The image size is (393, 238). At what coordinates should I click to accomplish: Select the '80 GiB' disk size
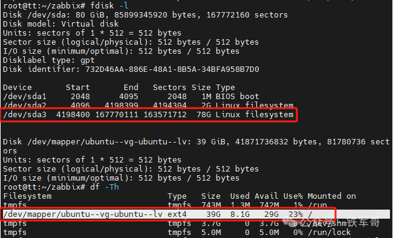(90, 14)
